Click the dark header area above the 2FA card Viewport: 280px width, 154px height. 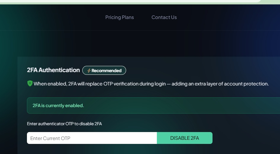coord(140,44)
